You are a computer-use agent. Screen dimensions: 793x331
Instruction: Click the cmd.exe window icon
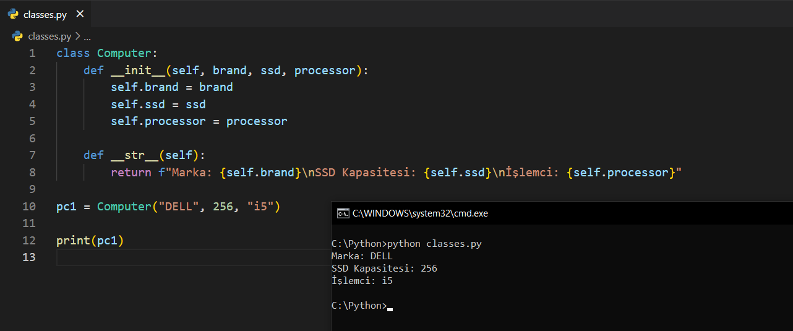point(342,213)
